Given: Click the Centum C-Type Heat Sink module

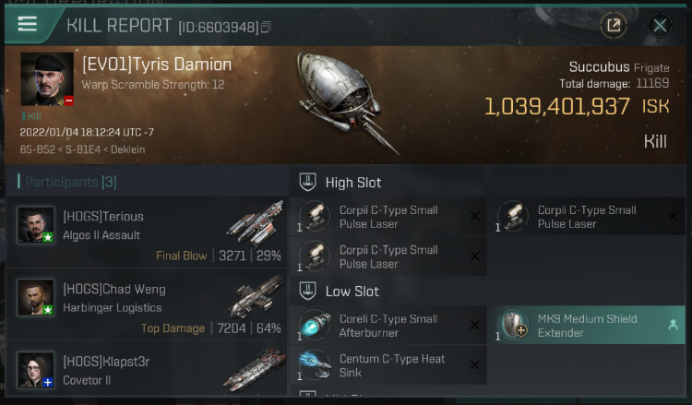Looking at the screenshot, I should 388,365.
